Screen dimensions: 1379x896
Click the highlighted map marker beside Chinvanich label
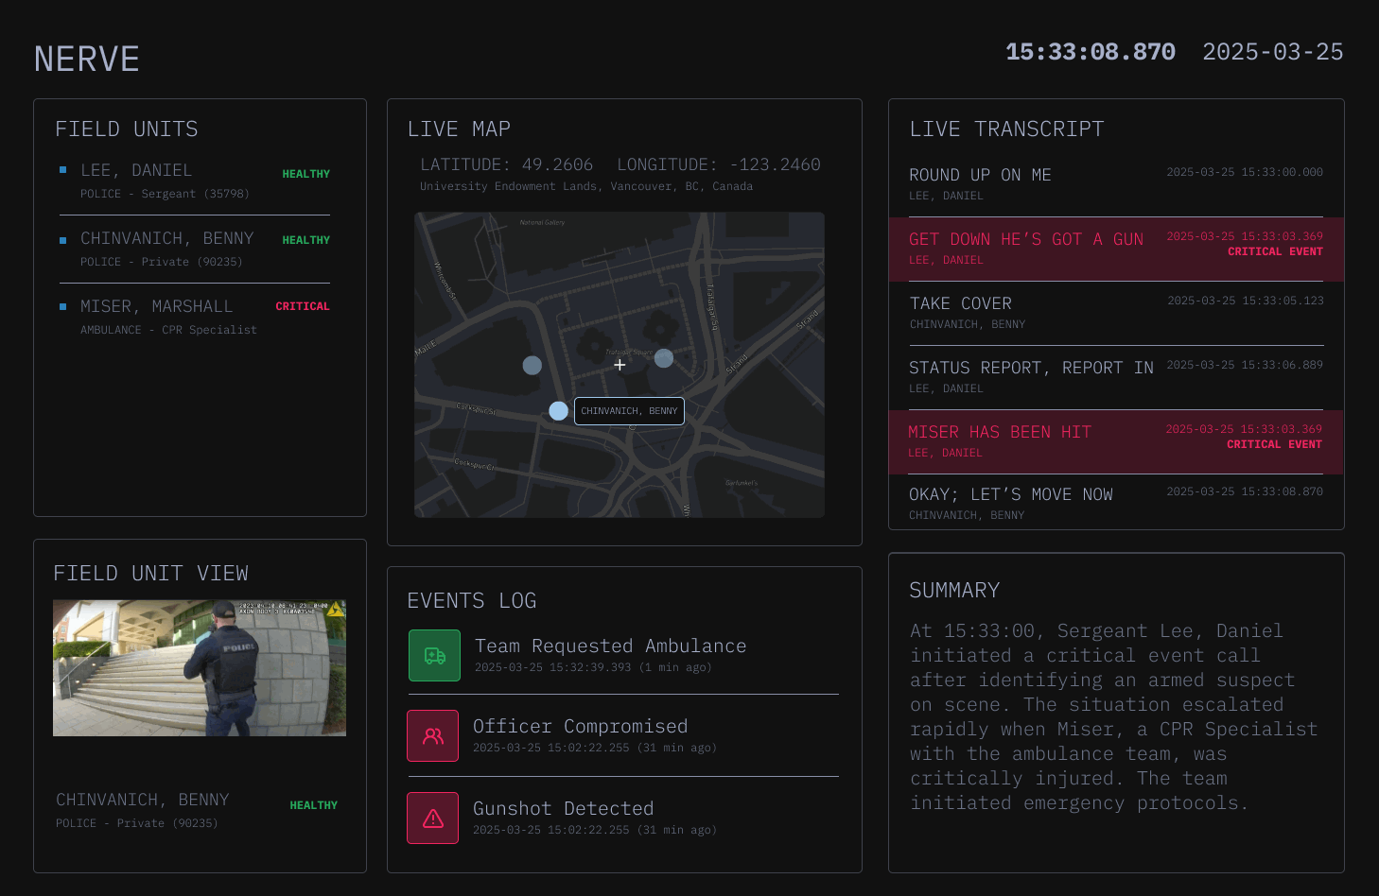pos(559,411)
